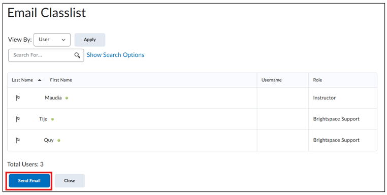Image resolution: width=387 pixels, height=195 pixels.
Task: Click Maudia's green online status dot
Action: point(67,98)
